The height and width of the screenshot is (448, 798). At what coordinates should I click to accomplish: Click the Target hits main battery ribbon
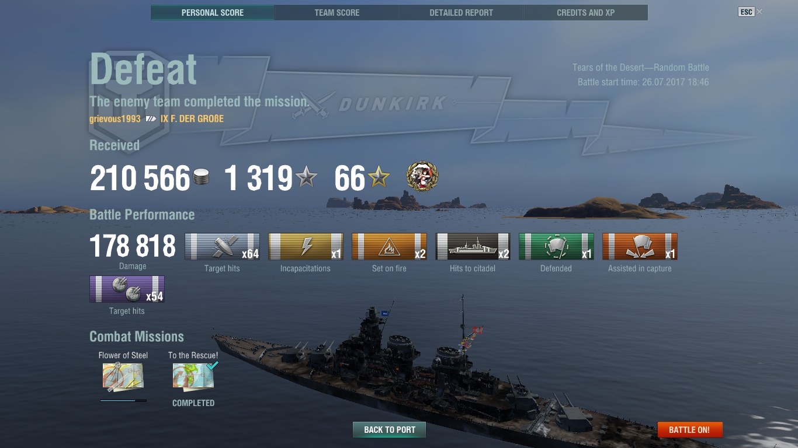pyautogui.click(x=222, y=246)
